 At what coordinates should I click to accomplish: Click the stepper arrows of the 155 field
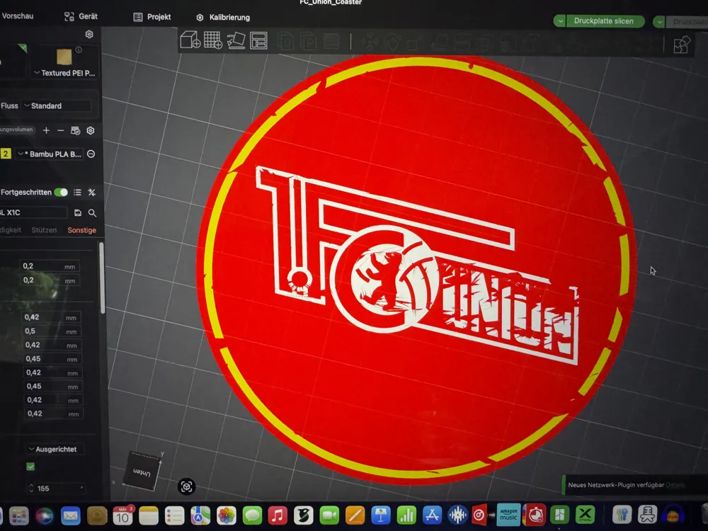(31, 488)
